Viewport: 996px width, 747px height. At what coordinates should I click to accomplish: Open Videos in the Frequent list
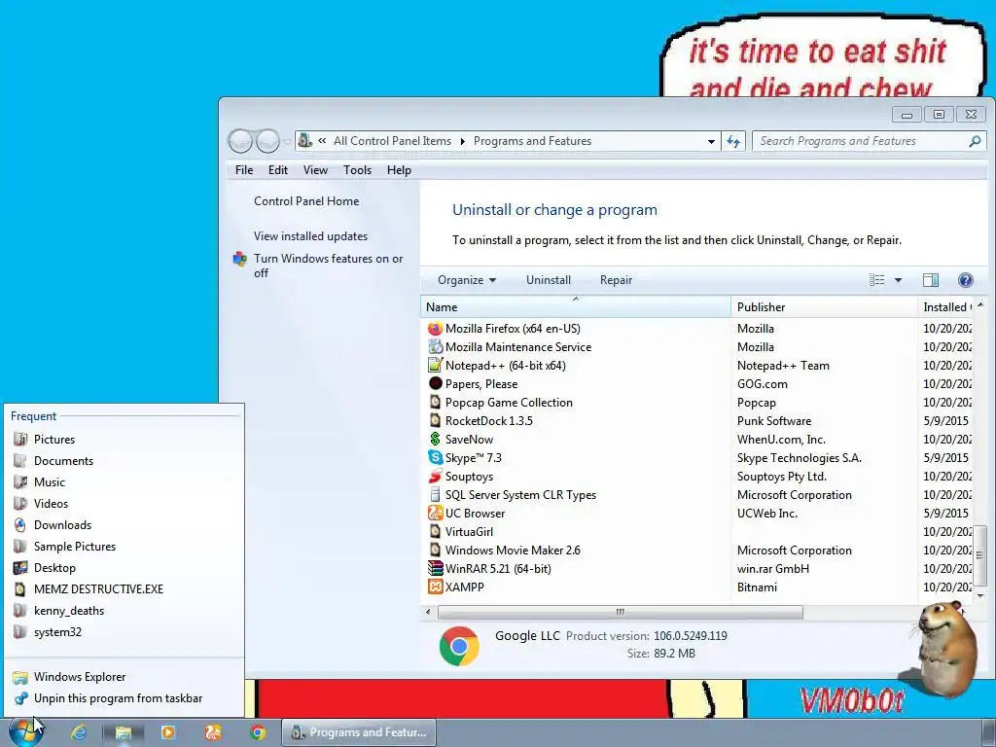click(x=124, y=504)
